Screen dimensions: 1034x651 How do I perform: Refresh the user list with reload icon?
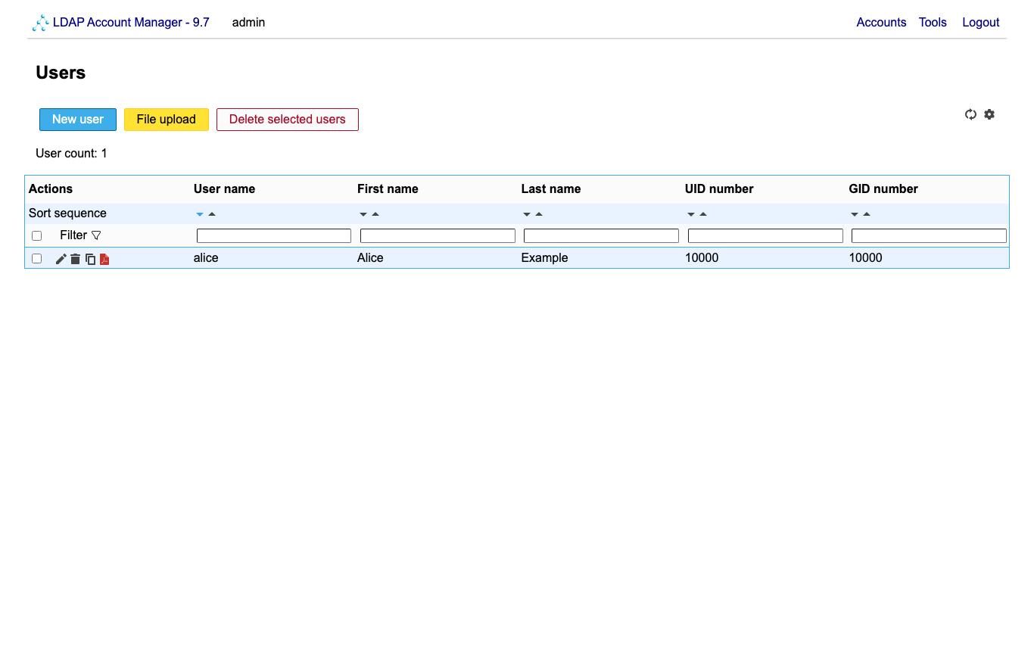click(970, 114)
